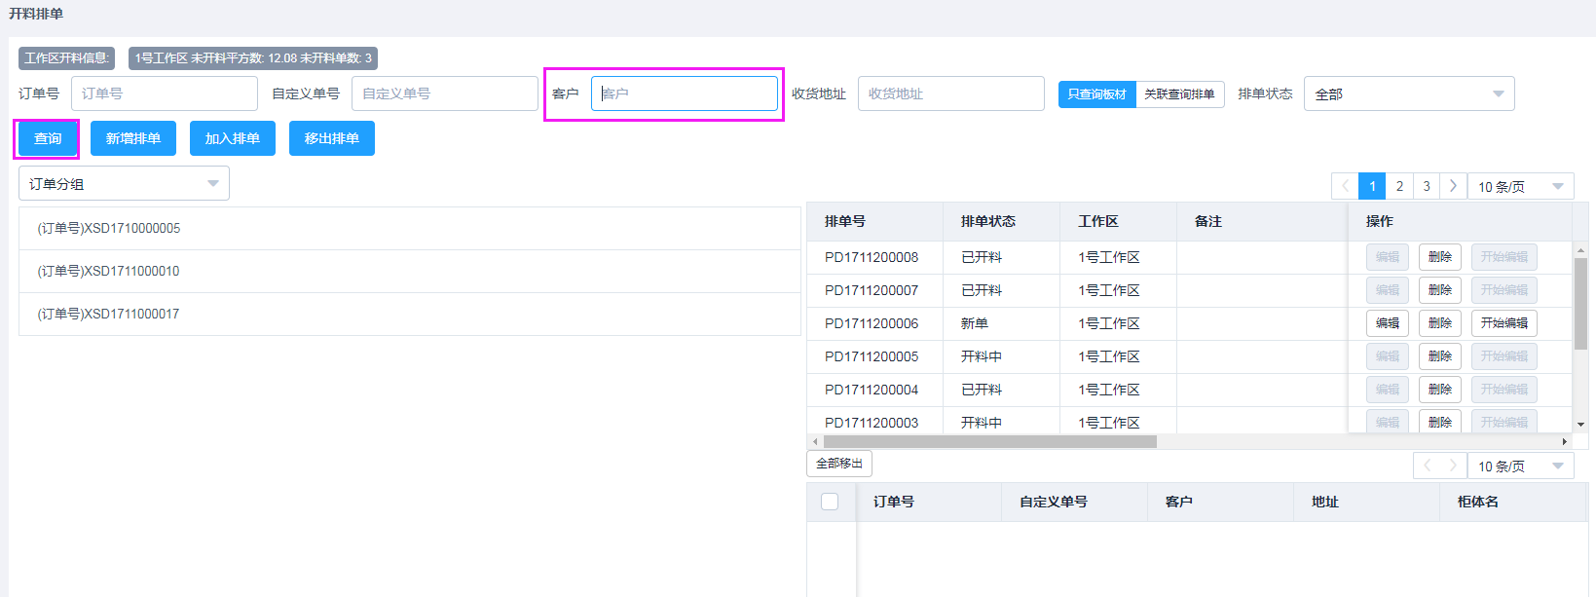The height and width of the screenshot is (597, 1596).
Task: Click the 查询 search button
Action: 47,138
